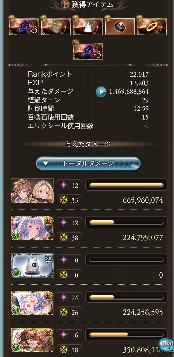Click the blue play button beside damage dealt
Viewport: 174px width, 357px height.
pyautogui.click(x=101, y=92)
